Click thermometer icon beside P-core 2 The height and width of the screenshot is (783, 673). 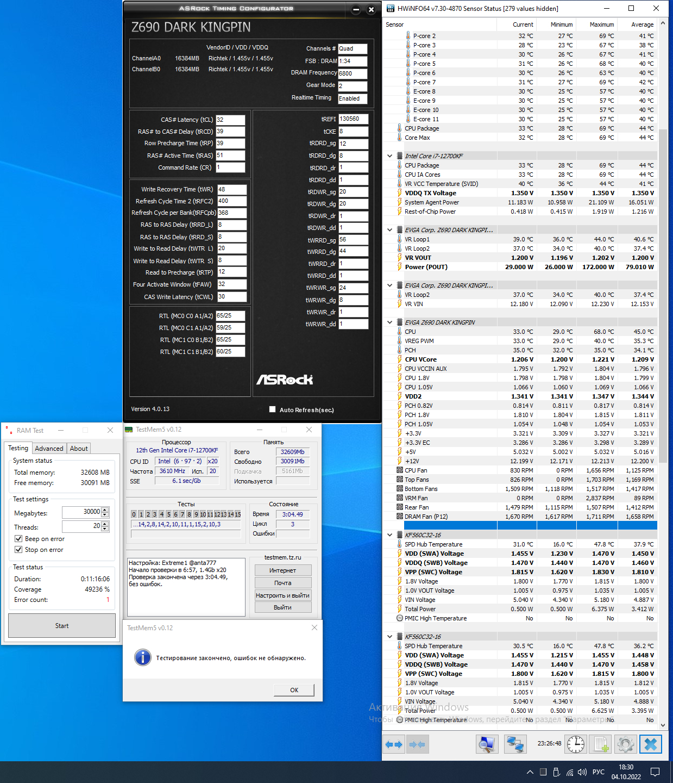pyautogui.click(x=408, y=36)
